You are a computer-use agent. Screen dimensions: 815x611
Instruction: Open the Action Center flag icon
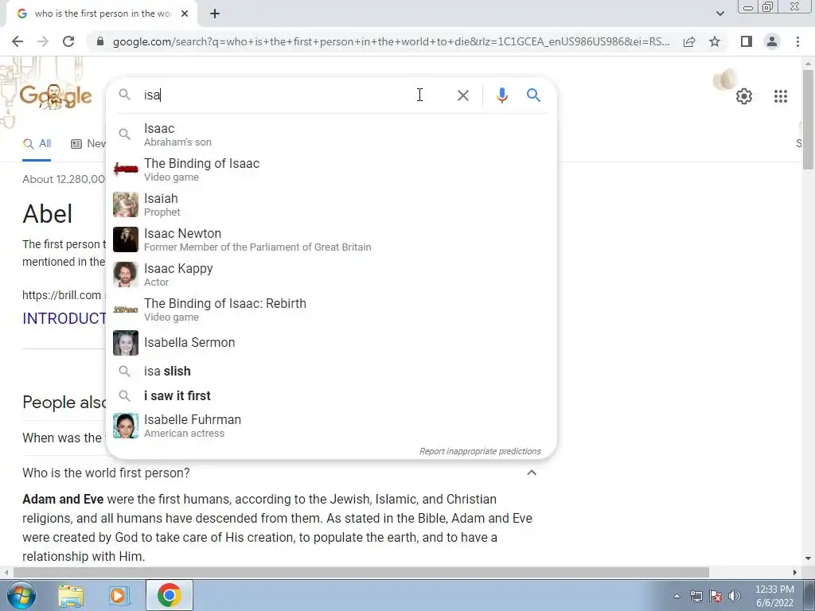click(x=716, y=596)
